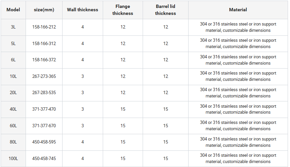Click the Flange thickness column header
The height and width of the screenshot is (167, 290).
pos(123,10)
